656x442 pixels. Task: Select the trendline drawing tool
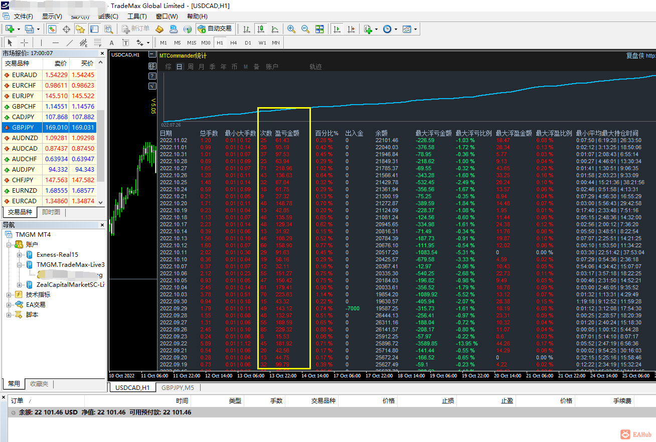(70, 43)
